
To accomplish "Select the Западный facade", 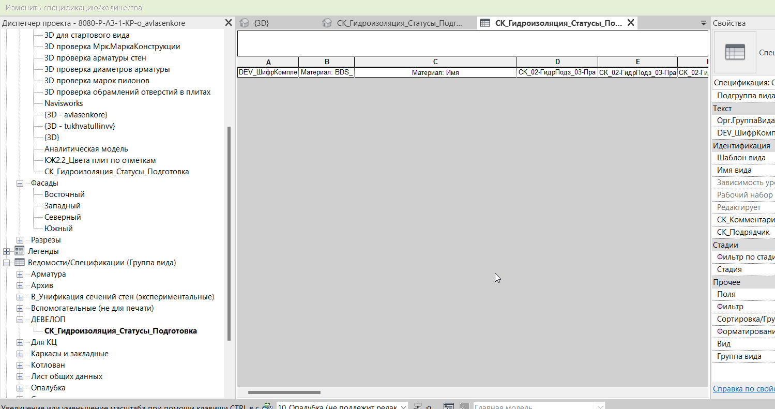I will click(x=63, y=206).
